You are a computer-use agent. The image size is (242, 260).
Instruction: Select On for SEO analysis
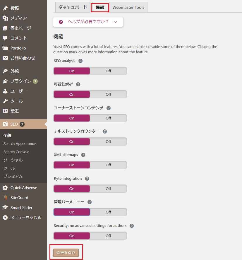[x=72, y=71]
